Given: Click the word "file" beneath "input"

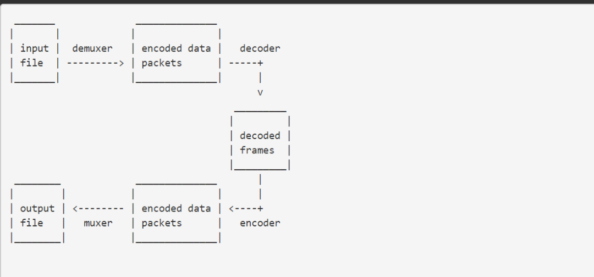Looking at the screenshot, I should click(31, 63).
